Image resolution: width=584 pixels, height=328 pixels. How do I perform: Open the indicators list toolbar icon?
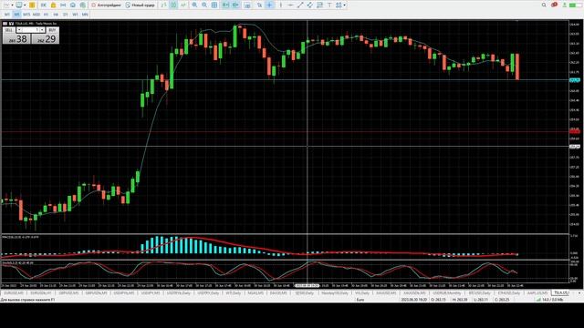click(x=247, y=5)
